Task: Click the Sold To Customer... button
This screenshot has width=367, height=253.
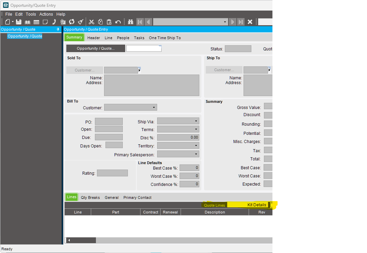Action: (x=84, y=70)
